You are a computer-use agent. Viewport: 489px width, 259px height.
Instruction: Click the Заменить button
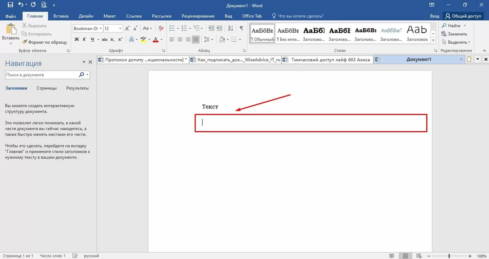pyautogui.click(x=454, y=34)
